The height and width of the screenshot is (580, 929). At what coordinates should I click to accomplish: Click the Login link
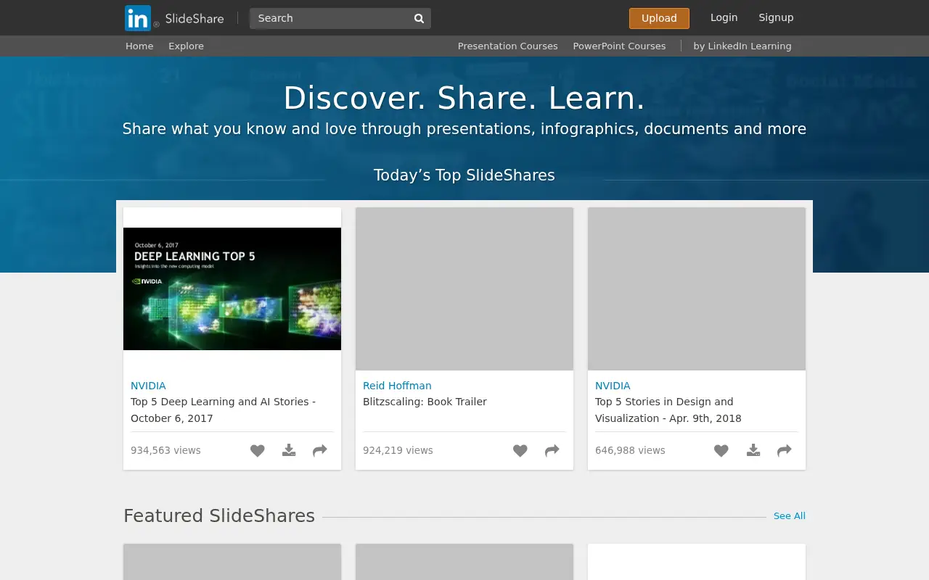pos(724,17)
